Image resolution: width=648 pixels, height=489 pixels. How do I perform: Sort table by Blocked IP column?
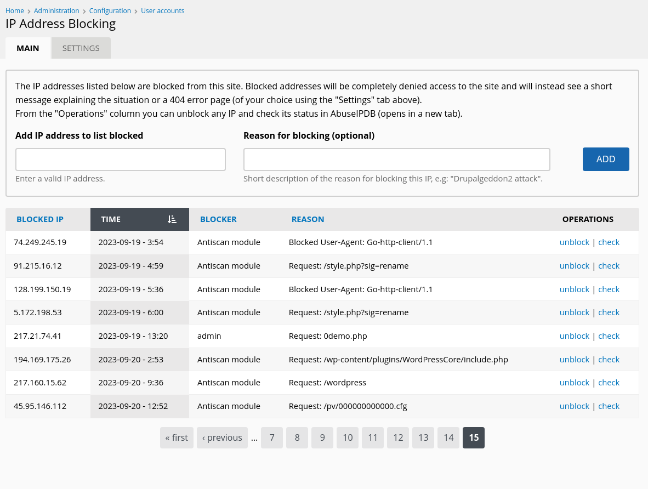[40, 219]
